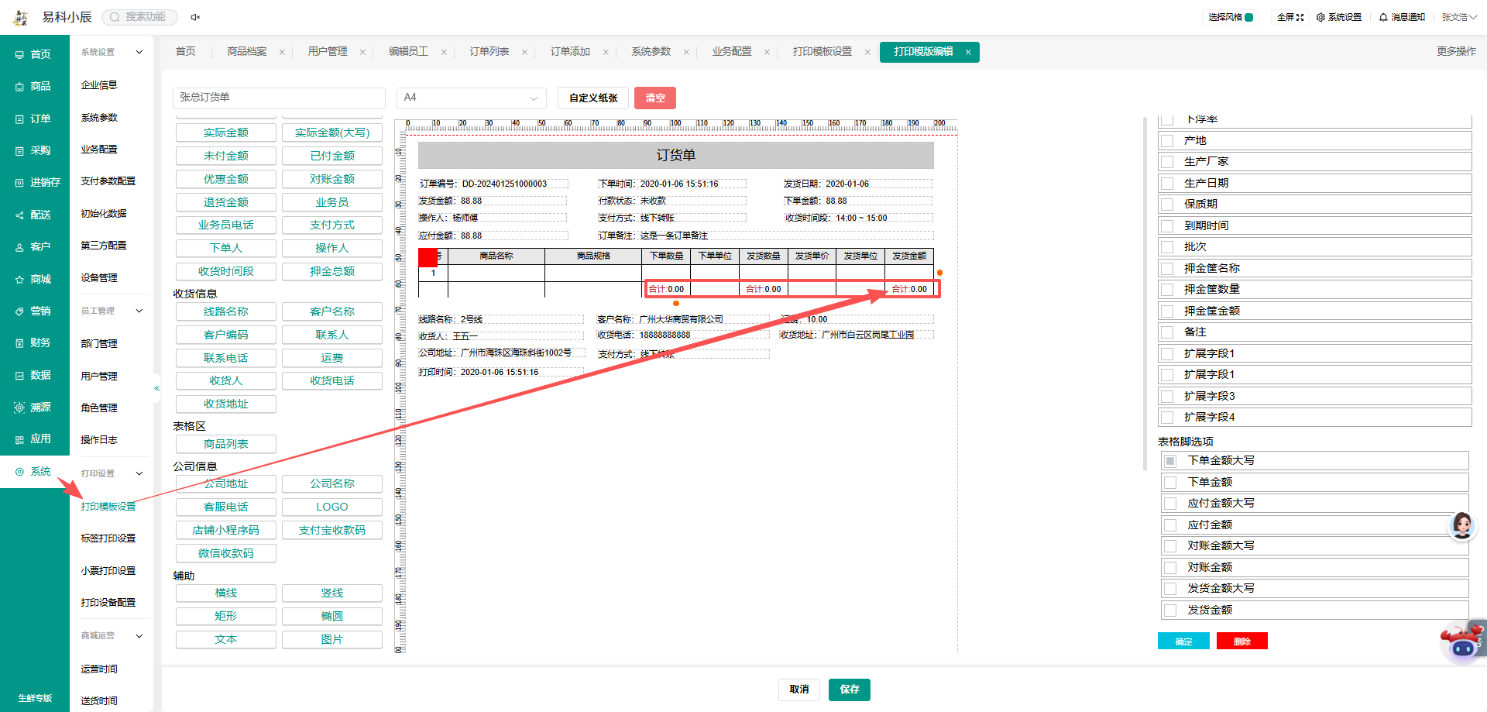1487x712 pixels.
Task: Check the 产地 checkbox
Action: tap(1167, 141)
